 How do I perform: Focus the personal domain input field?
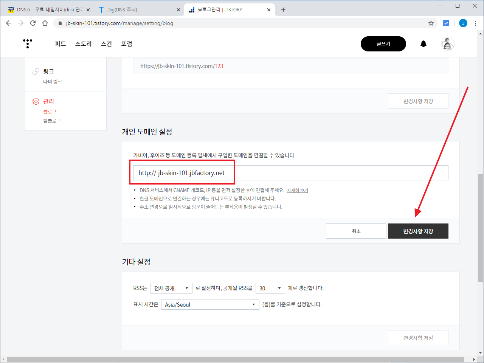(x=291, y=173)
